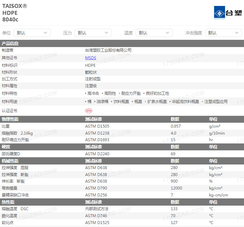This screenshot has height=227, width=244.
Task: Click the flexural modulus value 12000
Action: [176, 188]
